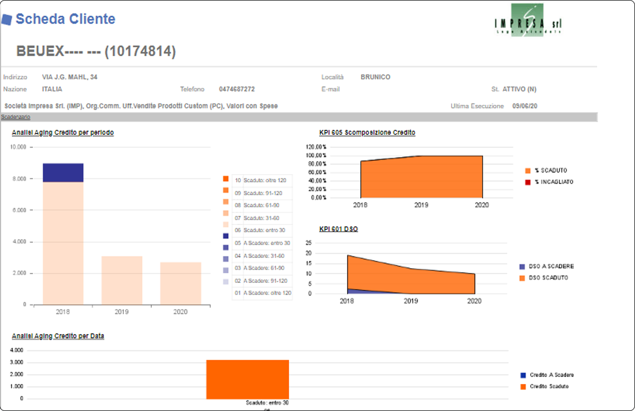Click the Ultima Esecuzione label
This screenshot has height=411, width=635.
click(x=477, y=106)
